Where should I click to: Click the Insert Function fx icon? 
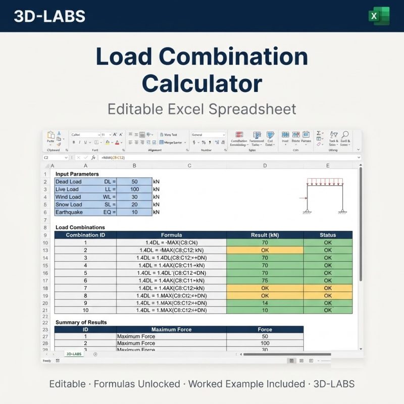point(93,158)
